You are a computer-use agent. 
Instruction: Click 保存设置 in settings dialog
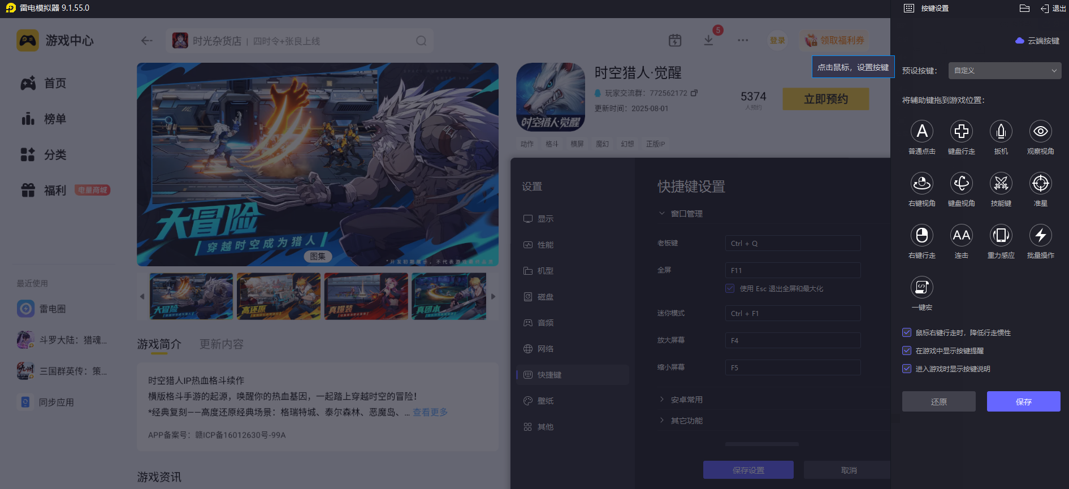(748, 470)
